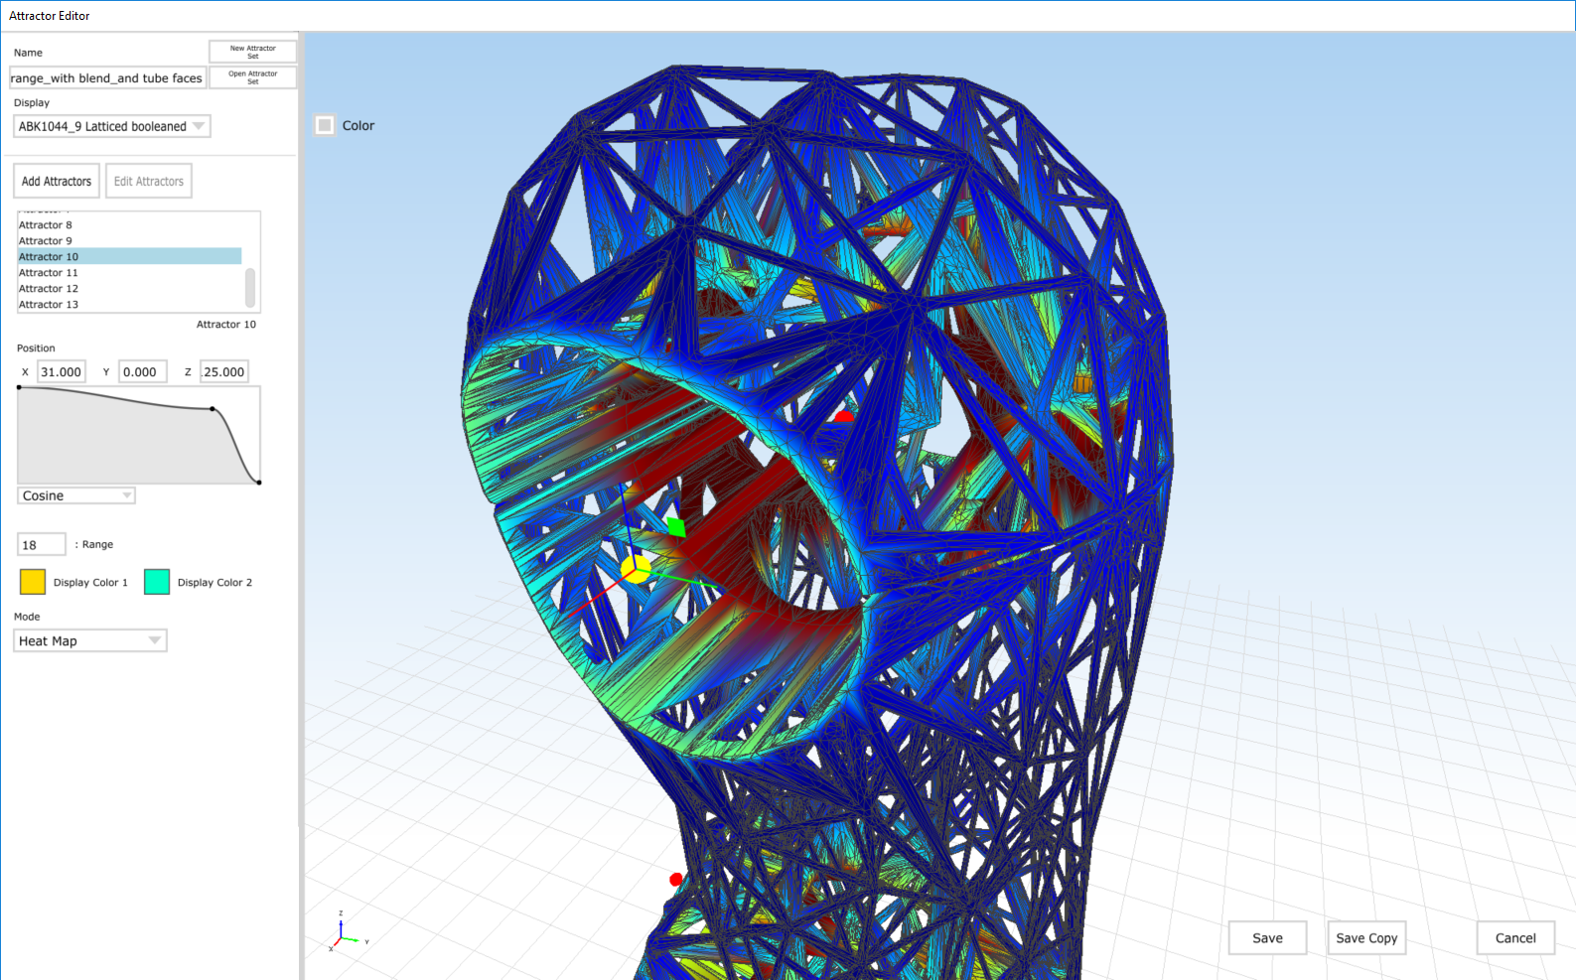Click the Save Copy button
Viewport: 1576px width, 980px height.
[1366, 938]
